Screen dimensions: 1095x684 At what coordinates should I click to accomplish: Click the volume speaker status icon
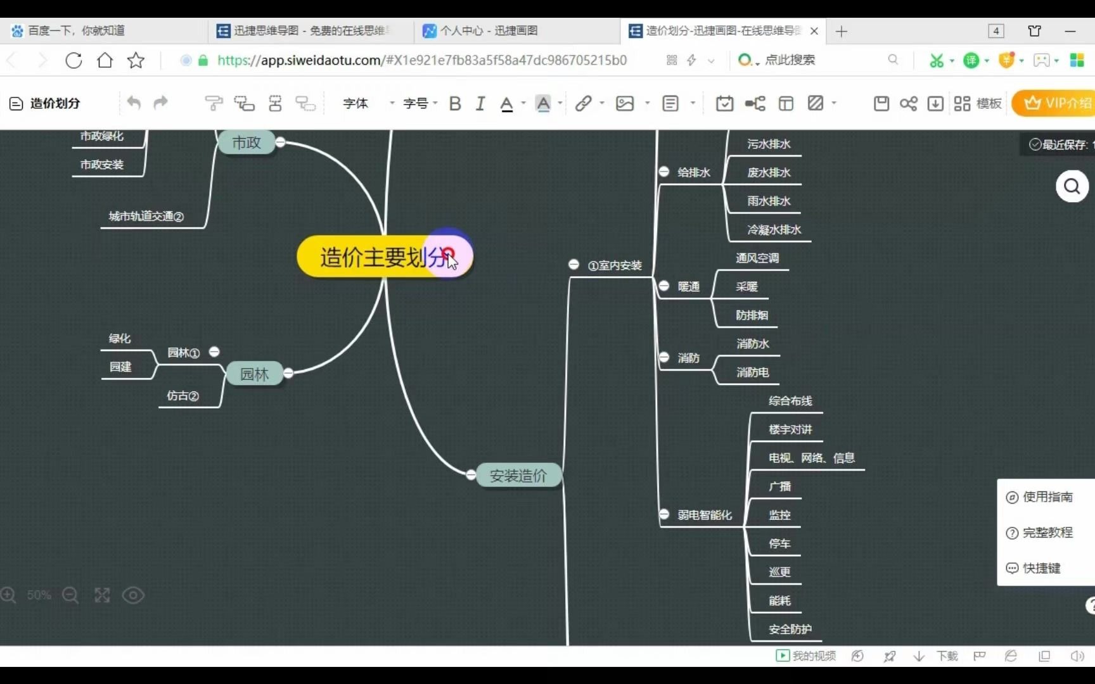click(x=1077, y=656)
